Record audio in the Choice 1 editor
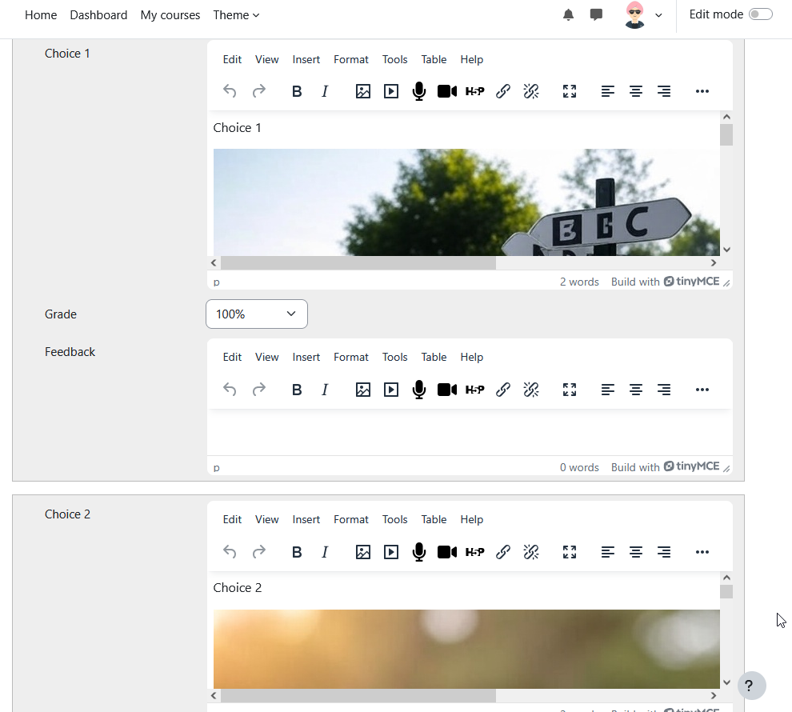The width and height of the screenshot is (792, 712). pos(418,91)
